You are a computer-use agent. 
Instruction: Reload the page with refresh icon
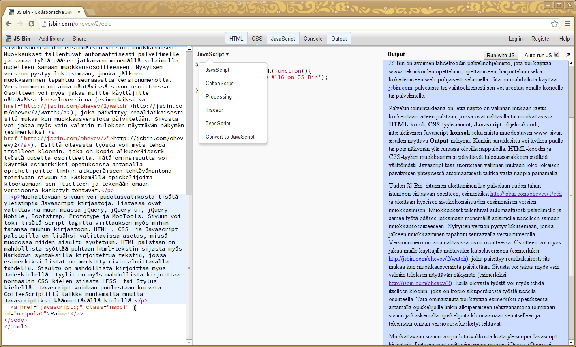[31, 24]
